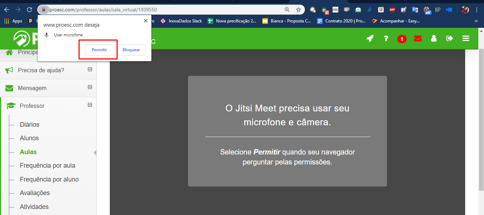Click the zoom magnifier in address bar
Image resolution: width=484 pixels, height=215 pixels.
287,10
